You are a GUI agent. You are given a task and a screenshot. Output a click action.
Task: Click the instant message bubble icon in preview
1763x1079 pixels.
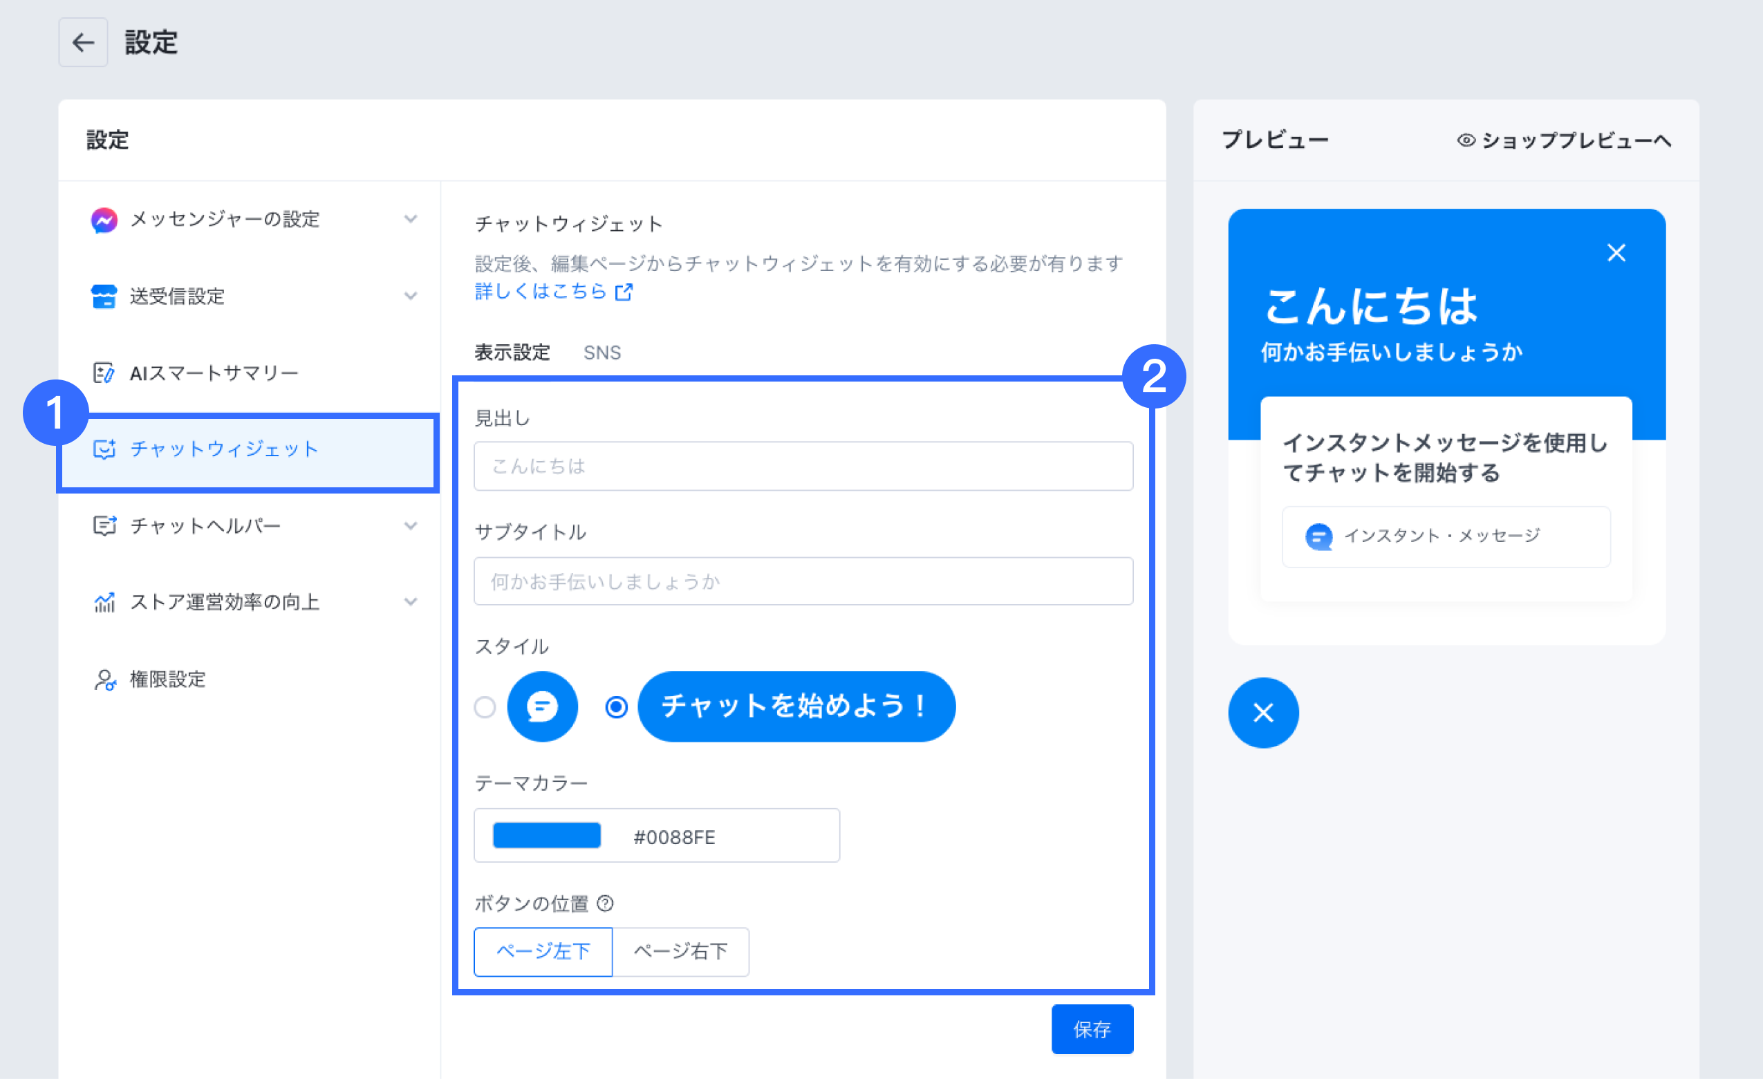coord(1318,536)
